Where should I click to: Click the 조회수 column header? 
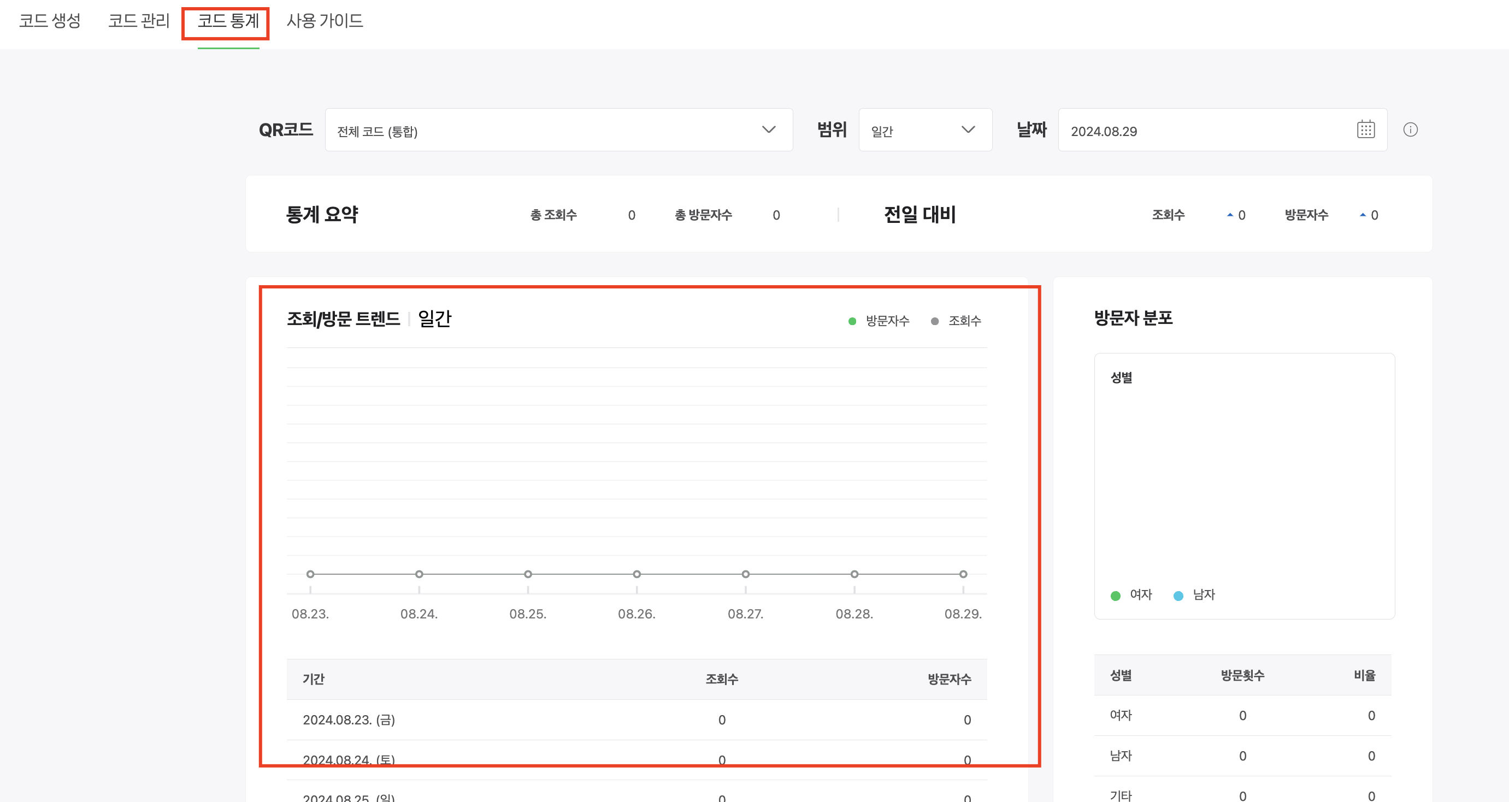pos(722,679)
